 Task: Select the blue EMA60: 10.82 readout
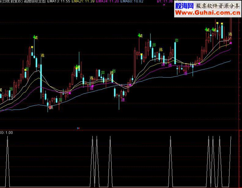(132, 2)
